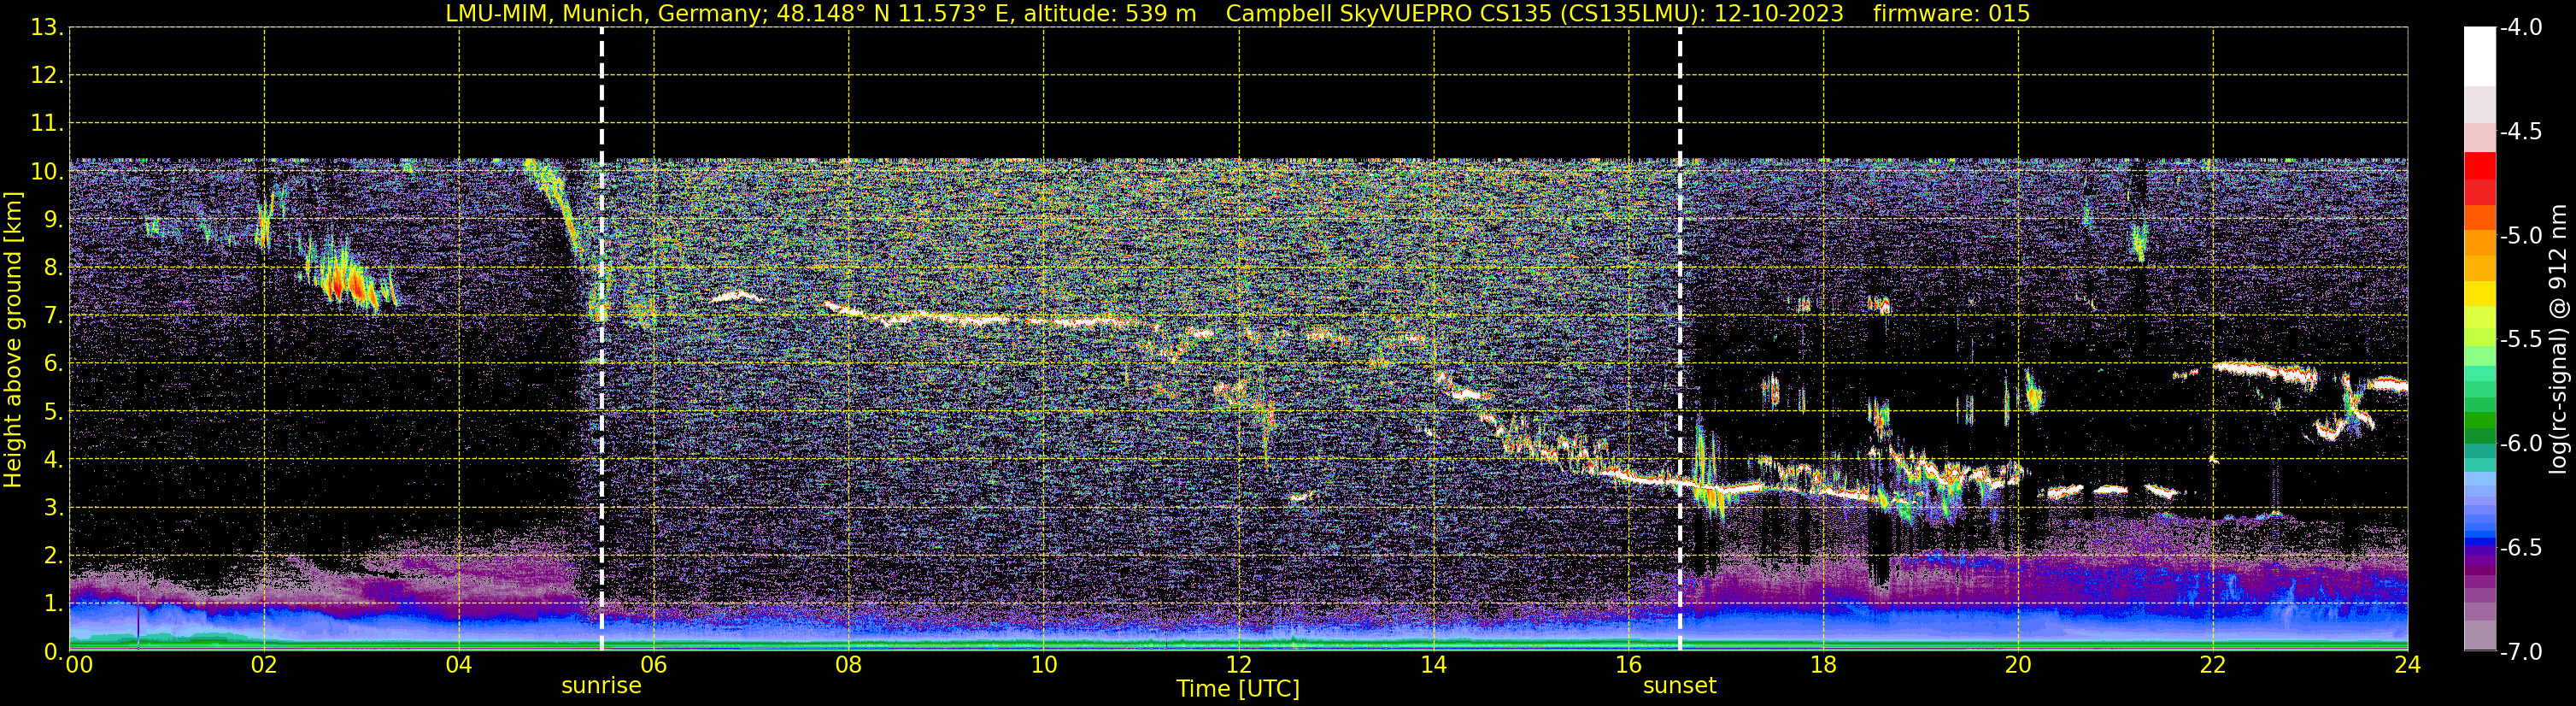Click the plot title text 'LMU-MIM, Munich, Germany'
This screenshot has width=2576, height=706.
tap(606, 13)
